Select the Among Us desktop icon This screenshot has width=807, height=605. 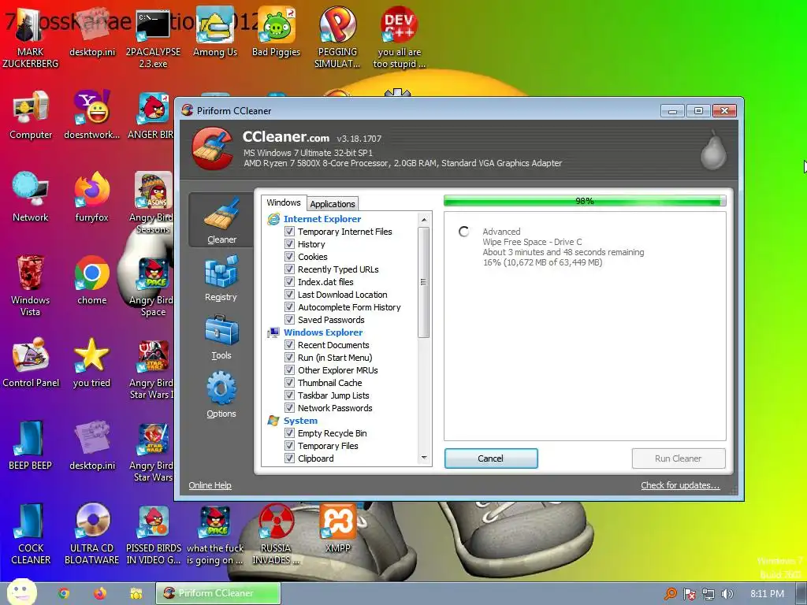[x=215, y=32]
